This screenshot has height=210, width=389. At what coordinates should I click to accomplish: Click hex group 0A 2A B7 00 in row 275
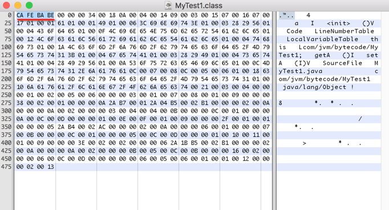coord(117,103)
